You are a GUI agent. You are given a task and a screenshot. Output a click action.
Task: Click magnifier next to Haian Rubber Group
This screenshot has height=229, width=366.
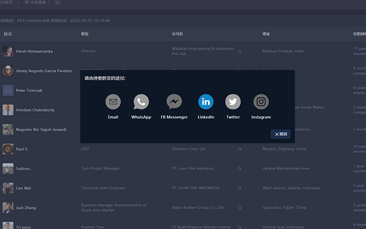pos(239,208)
